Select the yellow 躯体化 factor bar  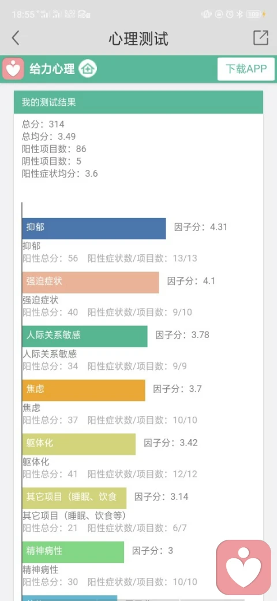[79, 444]
